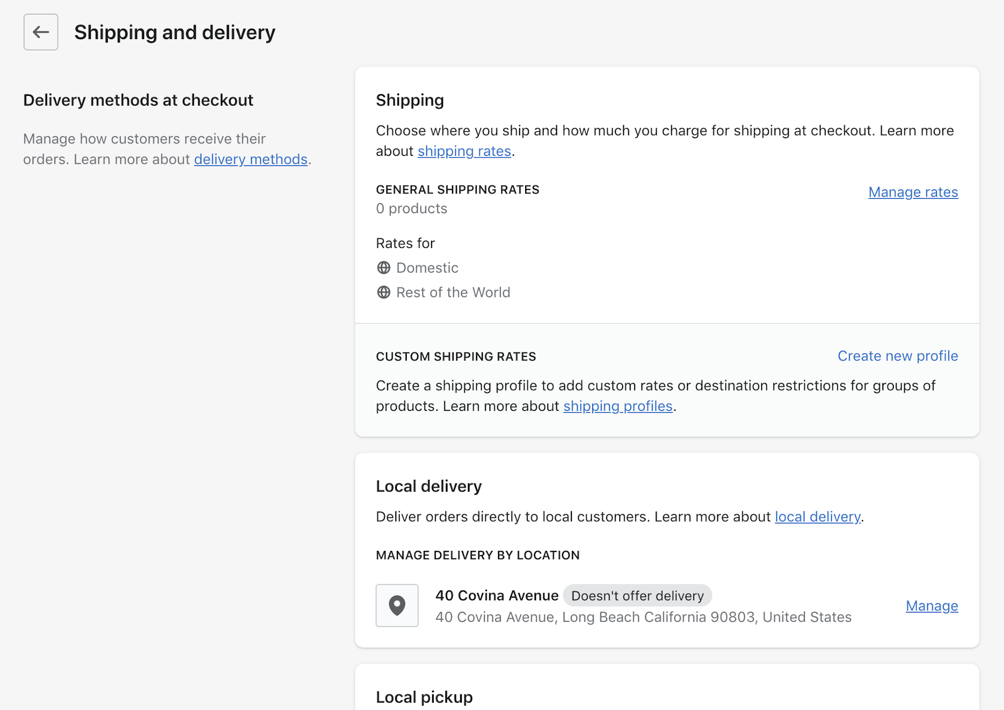1004x710 pixels.
Task: Click the Doesn't offer delivery badge
Action: (637, 595)
